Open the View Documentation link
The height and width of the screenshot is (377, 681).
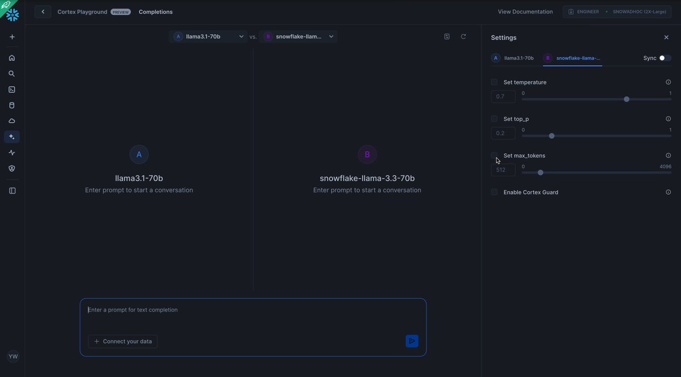525,12
